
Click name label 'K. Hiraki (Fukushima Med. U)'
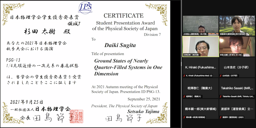tap(199, 76)
